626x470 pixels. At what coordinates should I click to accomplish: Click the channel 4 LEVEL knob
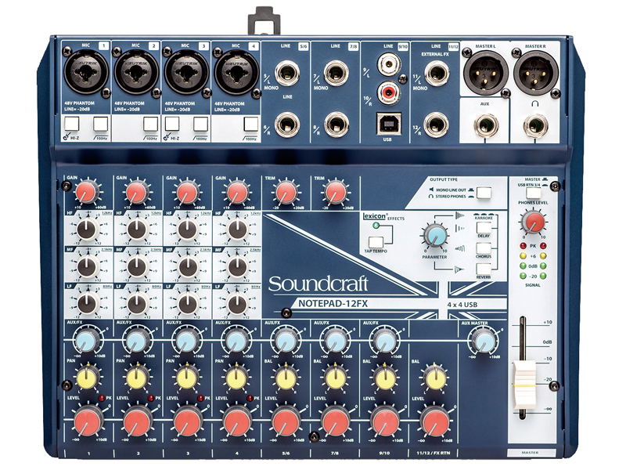[x=238, y=421]
